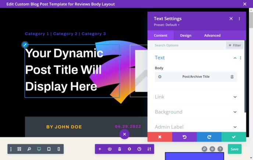
Task: Expand the Admin Label section
Action: tap(196, 127)
